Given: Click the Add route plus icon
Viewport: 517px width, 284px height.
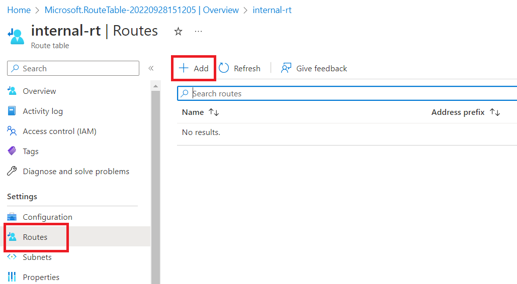Looking at the screenshot, I should click(184, 68).
